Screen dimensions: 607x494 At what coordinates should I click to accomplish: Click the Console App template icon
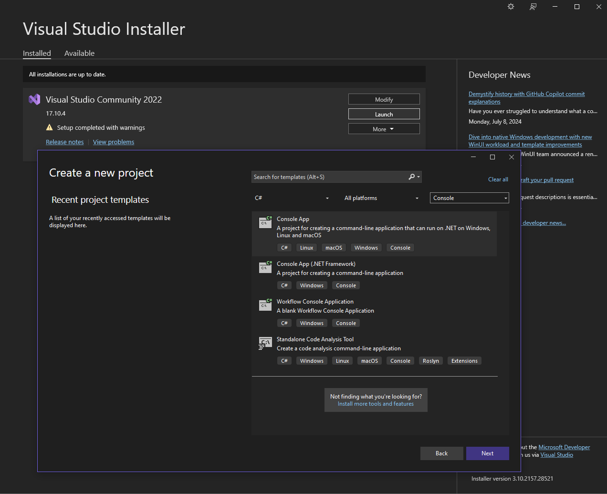coord(265,222)
